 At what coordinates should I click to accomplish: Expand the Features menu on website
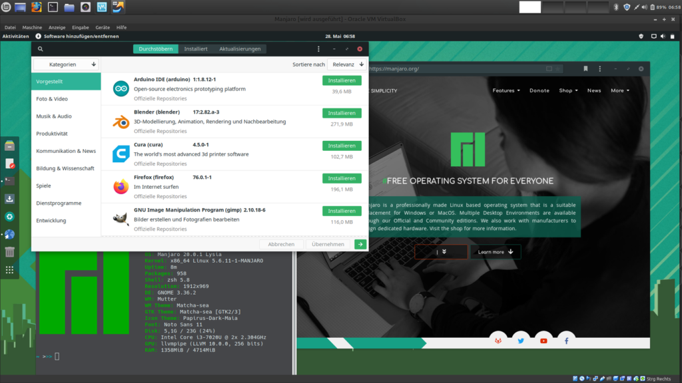(506, 90)
